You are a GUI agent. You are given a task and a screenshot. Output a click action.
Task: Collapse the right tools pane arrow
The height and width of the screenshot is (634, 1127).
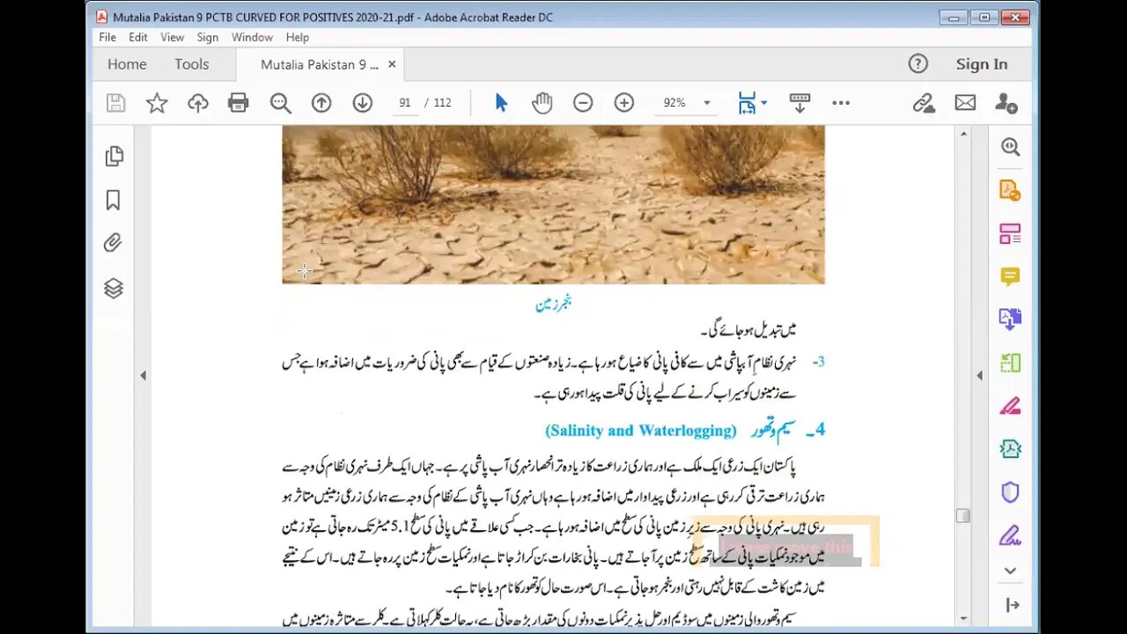tap(979, 376)
